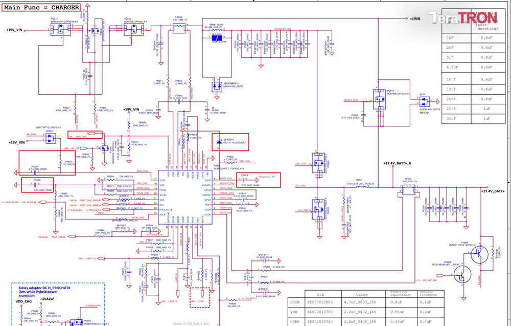Click the PRB02 sense resistor symbol

click(x=178, y=28)
